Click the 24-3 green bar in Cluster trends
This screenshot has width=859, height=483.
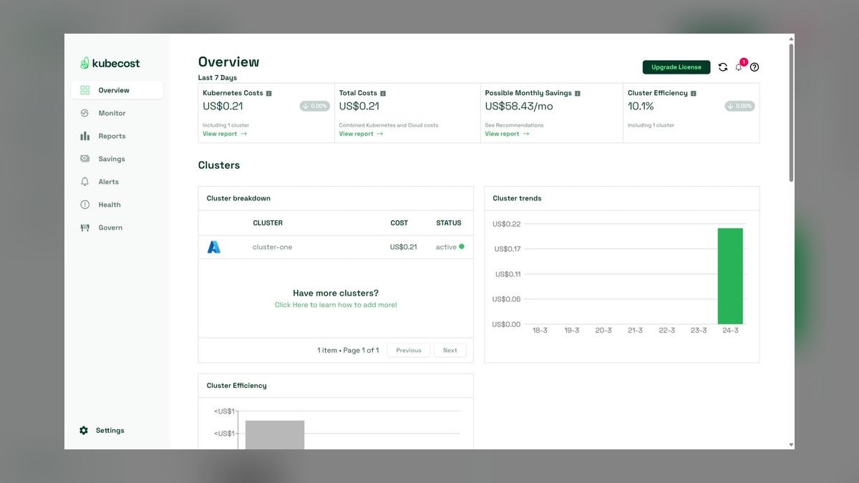pyautogui.click(x=730, y=276)
